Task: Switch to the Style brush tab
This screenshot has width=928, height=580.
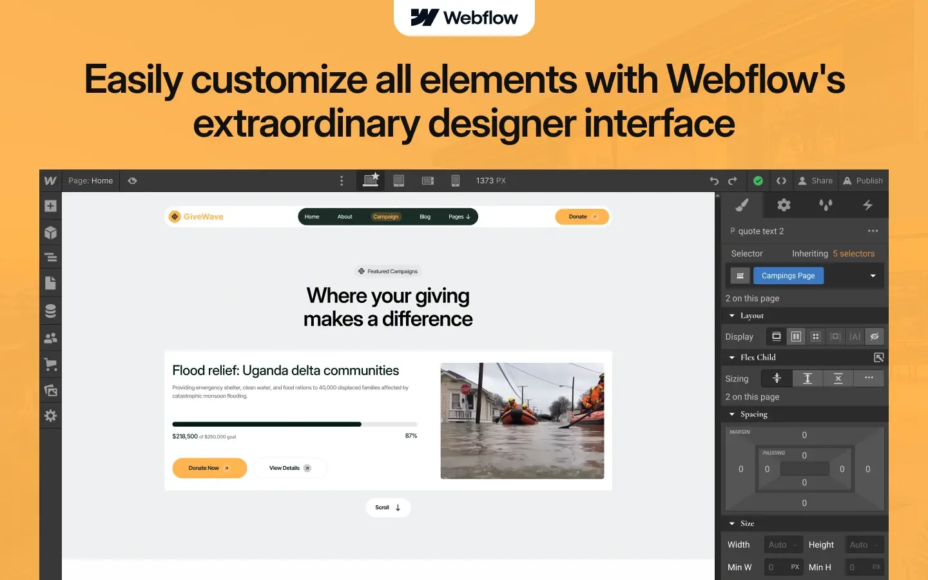Action: (x=742, y=205)
